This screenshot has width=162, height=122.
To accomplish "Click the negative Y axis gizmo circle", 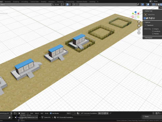I will (138, 17).
